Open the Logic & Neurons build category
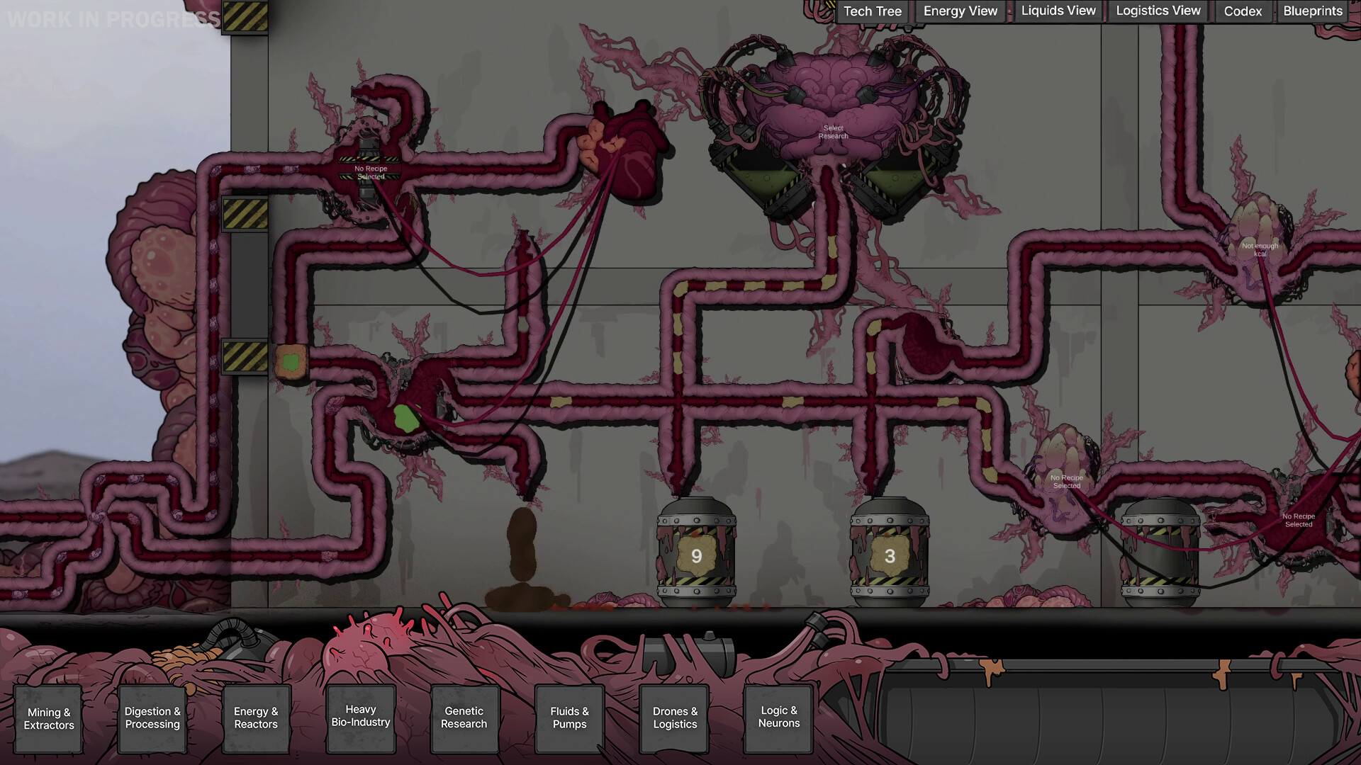Screen dimensions: 1361x765 778,718
